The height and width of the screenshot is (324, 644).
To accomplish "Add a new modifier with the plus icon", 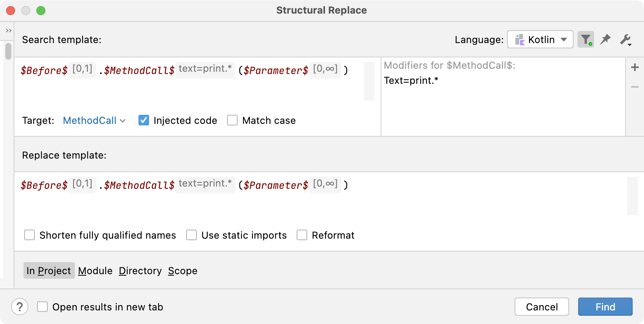I will (635, 67).
